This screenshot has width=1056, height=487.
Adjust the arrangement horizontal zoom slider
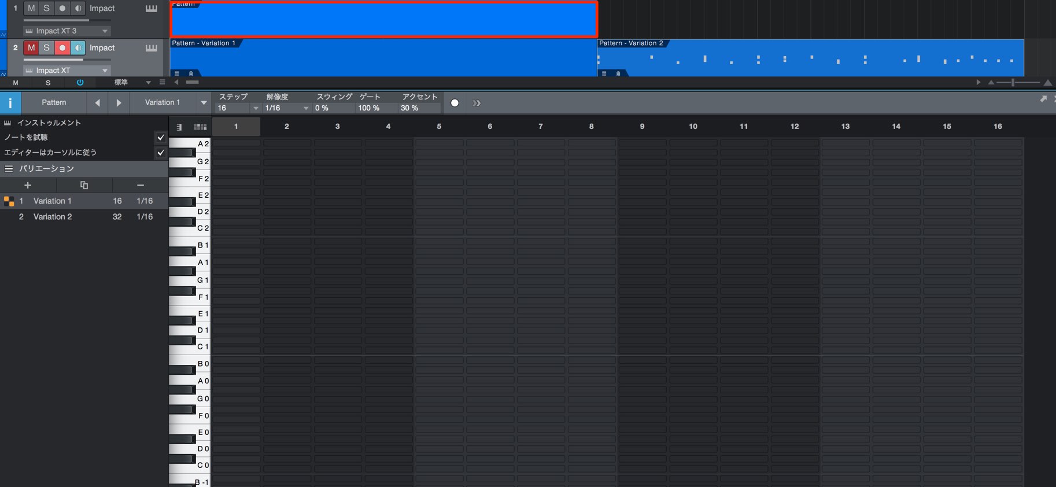pos(1019,82)
